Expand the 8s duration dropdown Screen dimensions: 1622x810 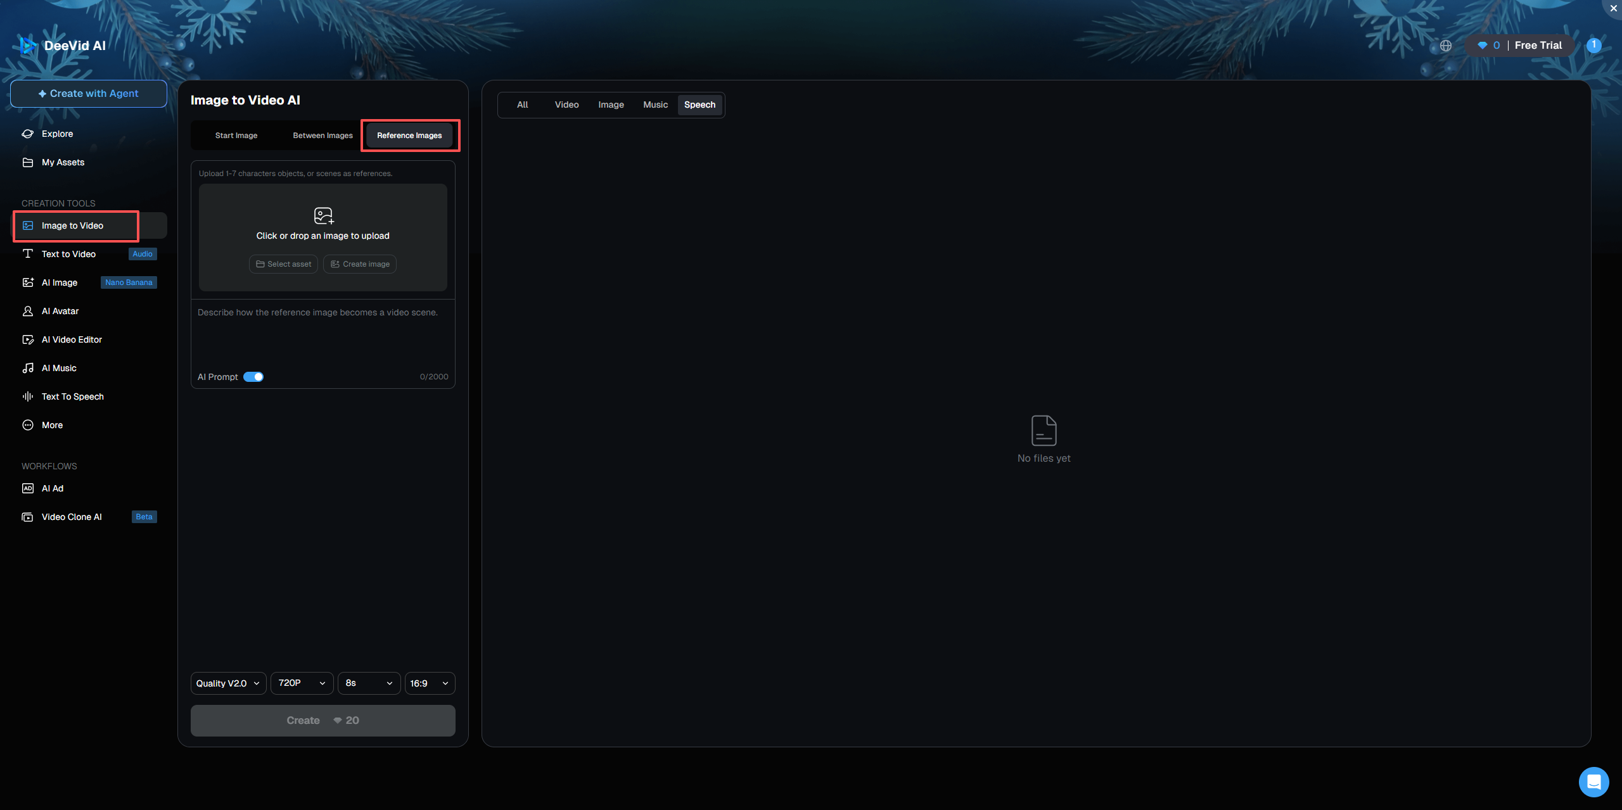tap(369, 683)
